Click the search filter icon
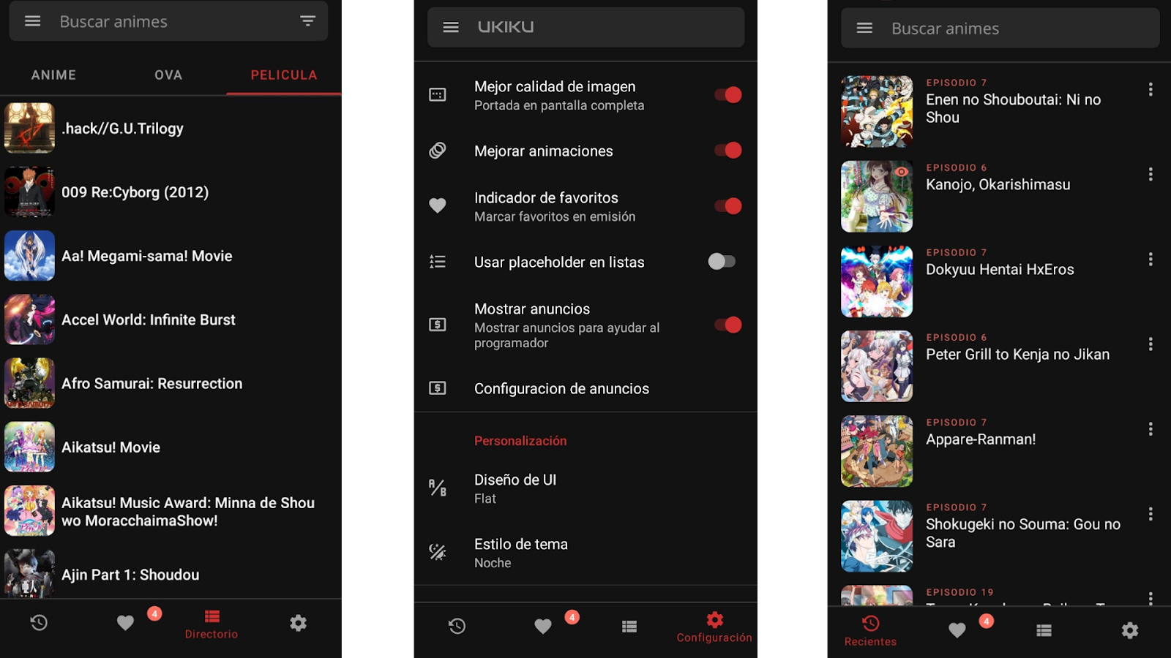This screenshot has height=658, width=1171. (x=307, y=21)
